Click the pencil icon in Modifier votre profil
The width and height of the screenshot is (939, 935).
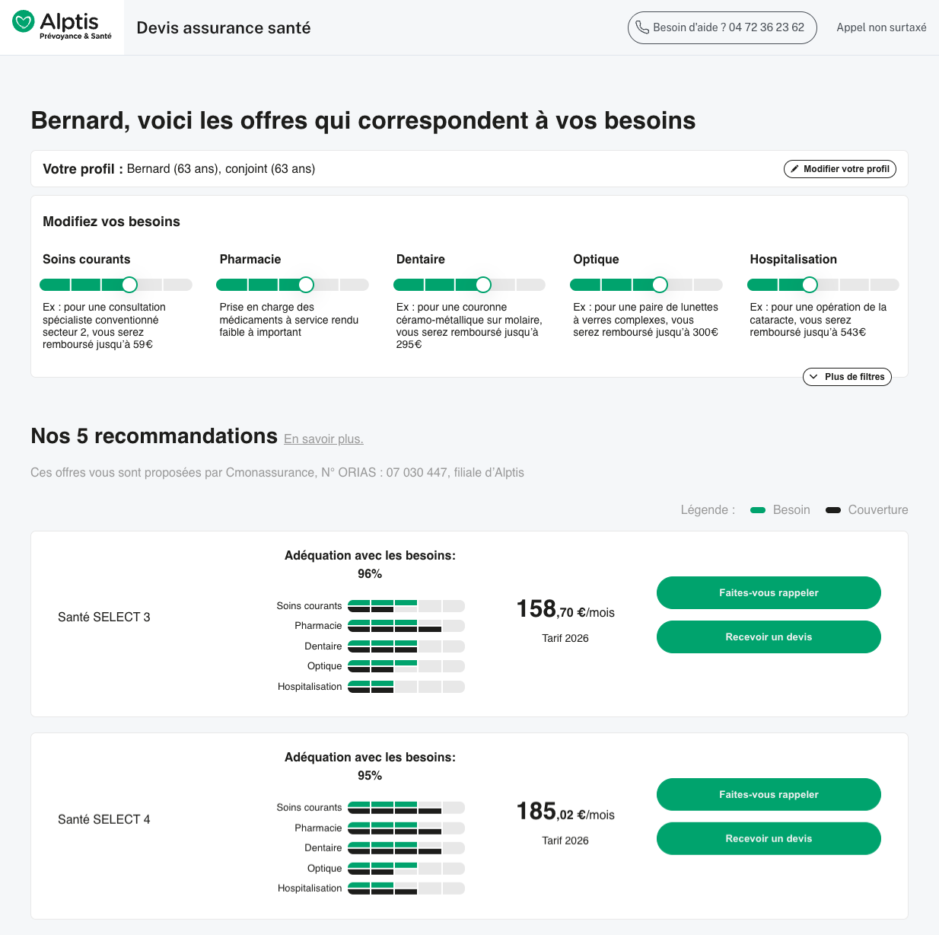click(x=794, y=169)
